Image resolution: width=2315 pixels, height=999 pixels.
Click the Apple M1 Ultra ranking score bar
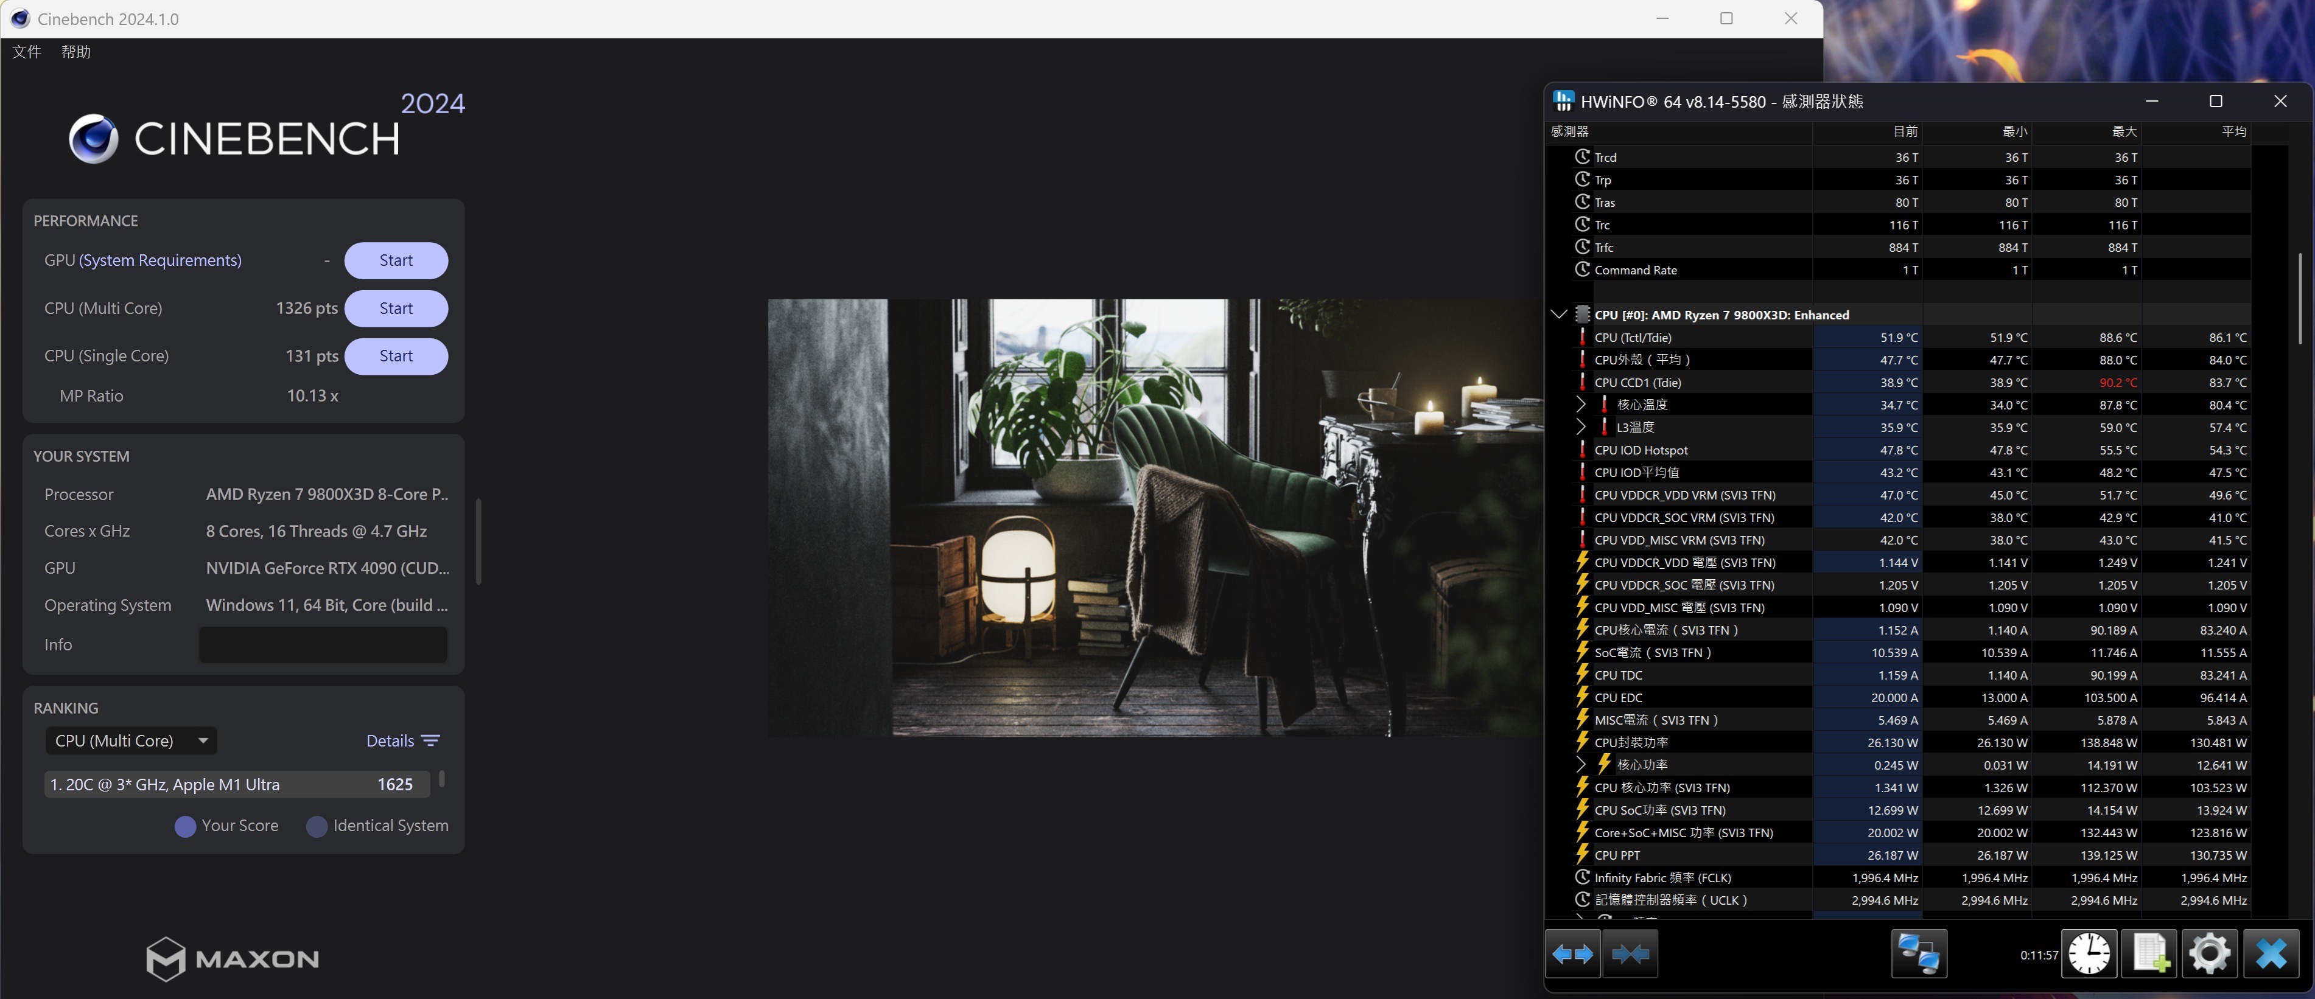coord(237,784)
